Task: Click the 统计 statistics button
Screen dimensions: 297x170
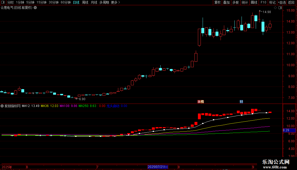Action: (245, 2)
